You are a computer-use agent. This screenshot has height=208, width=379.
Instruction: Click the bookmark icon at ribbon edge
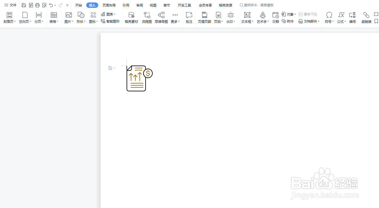[x=376, y=21]
